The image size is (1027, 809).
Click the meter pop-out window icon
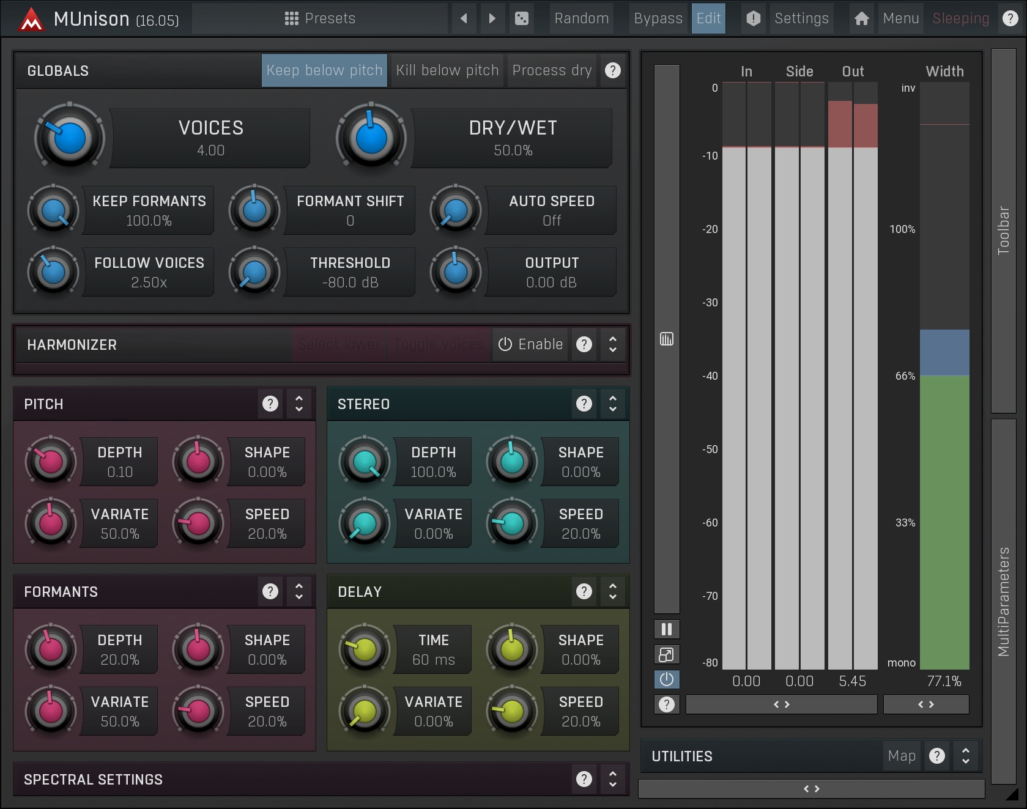click(667, 655)
